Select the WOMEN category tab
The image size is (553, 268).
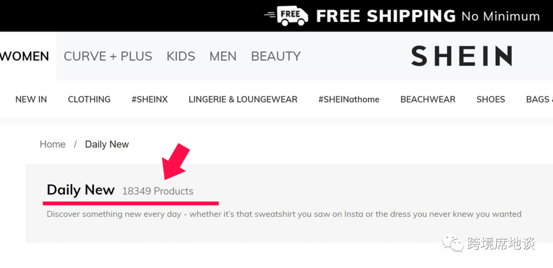click(25, 56)
